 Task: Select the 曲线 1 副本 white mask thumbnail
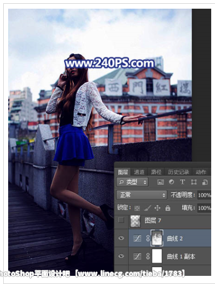[x=157, y=256]
